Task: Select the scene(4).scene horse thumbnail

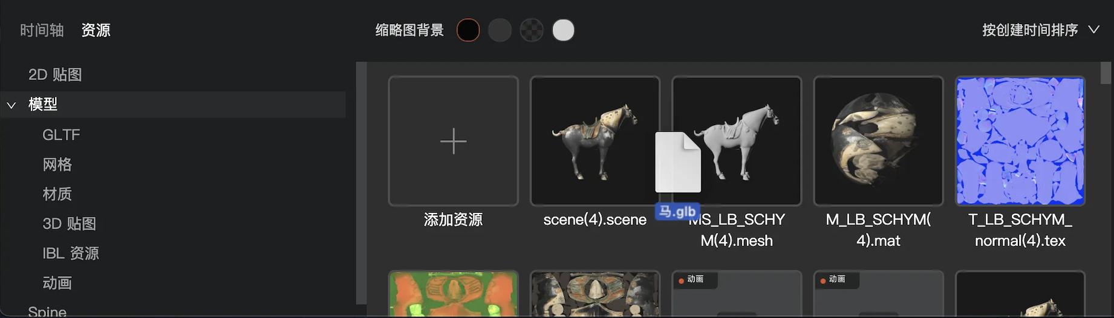Action: (594, 141)
